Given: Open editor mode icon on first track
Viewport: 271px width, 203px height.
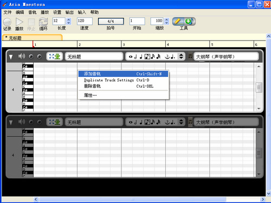Looking at the screenshot, I should (55, 56).
